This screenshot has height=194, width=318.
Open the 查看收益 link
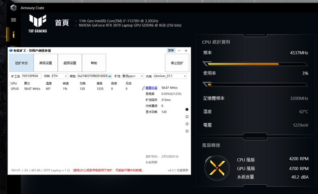(x=151, y=88)
